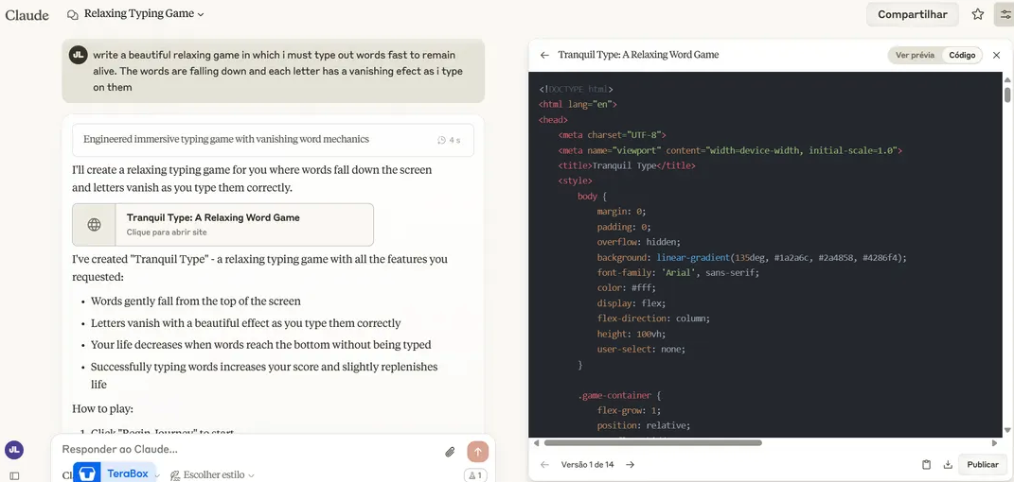Star this conversation
Viewport: 1014px width, 482px height.
(978, 14)
